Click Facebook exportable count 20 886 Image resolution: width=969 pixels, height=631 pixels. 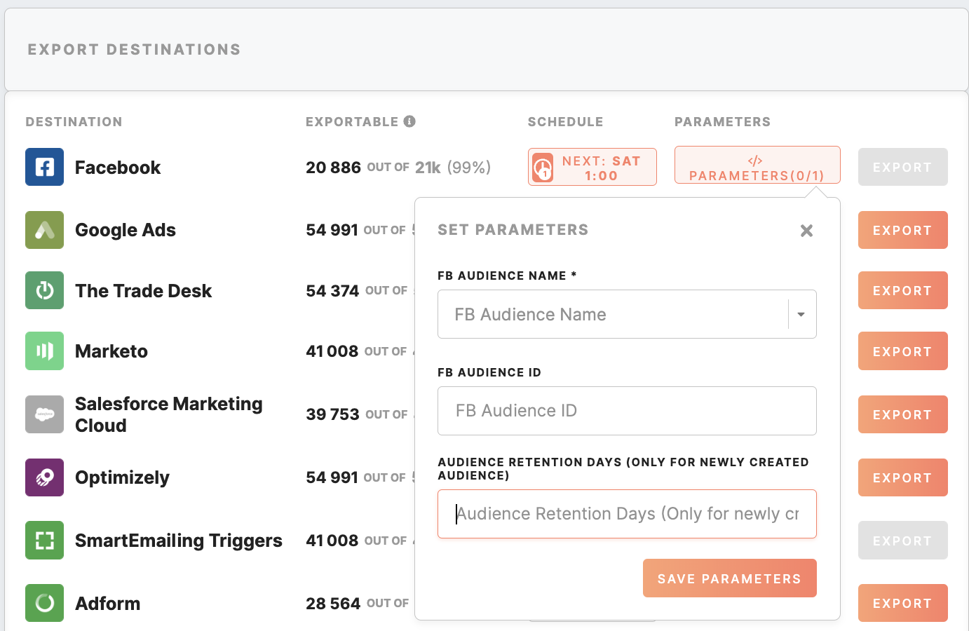tap(333, 168)
